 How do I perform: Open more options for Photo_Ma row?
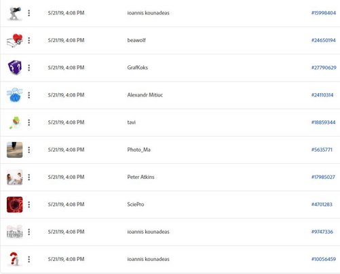(x=29, y=150)
